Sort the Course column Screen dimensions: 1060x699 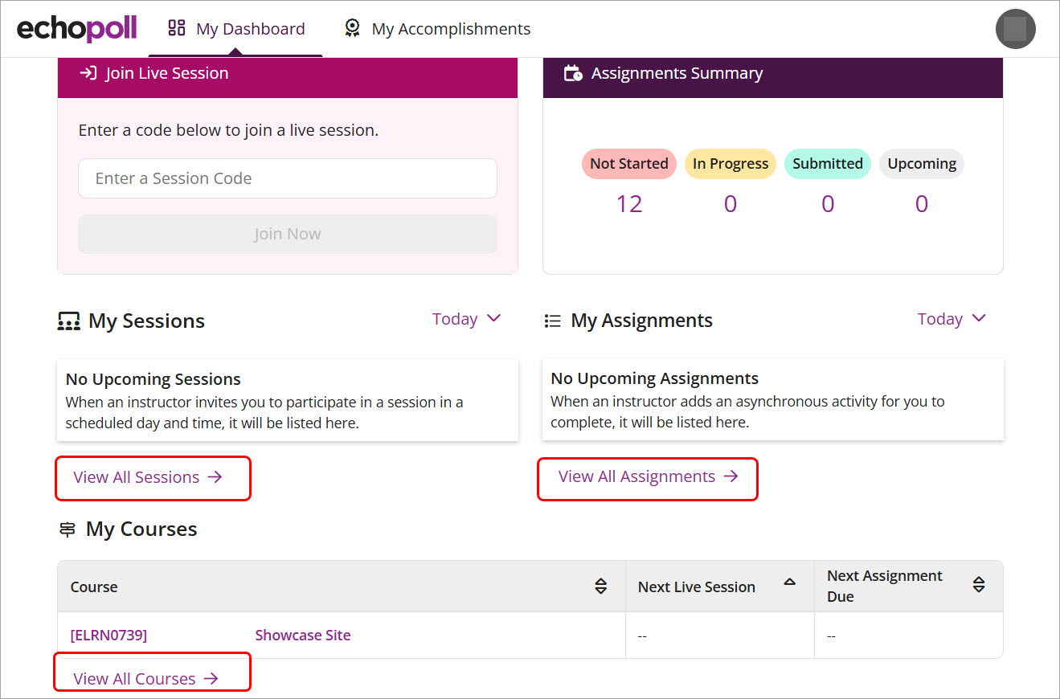600,587
